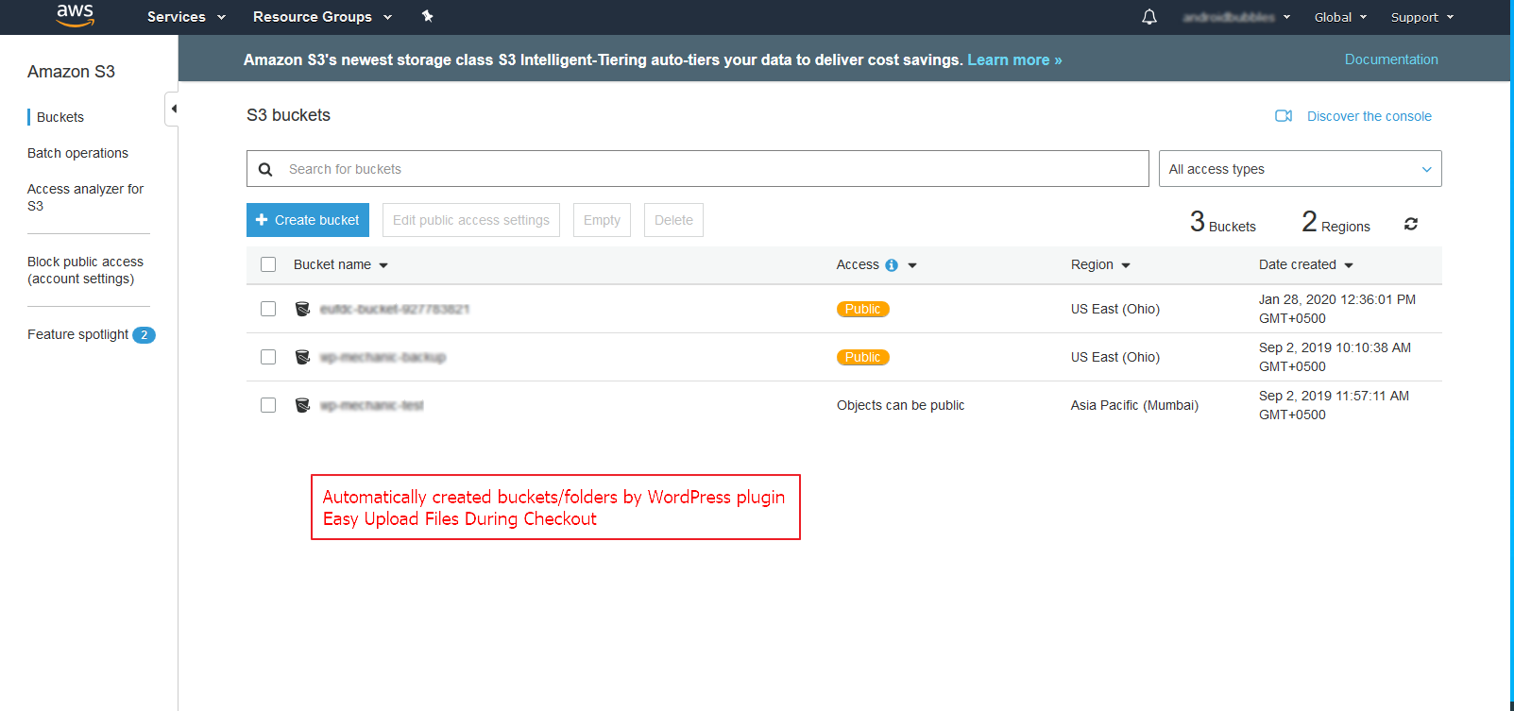The image size is (1514, 711).
Task: Open the AWS home logo
Action: tap(75, 15)
